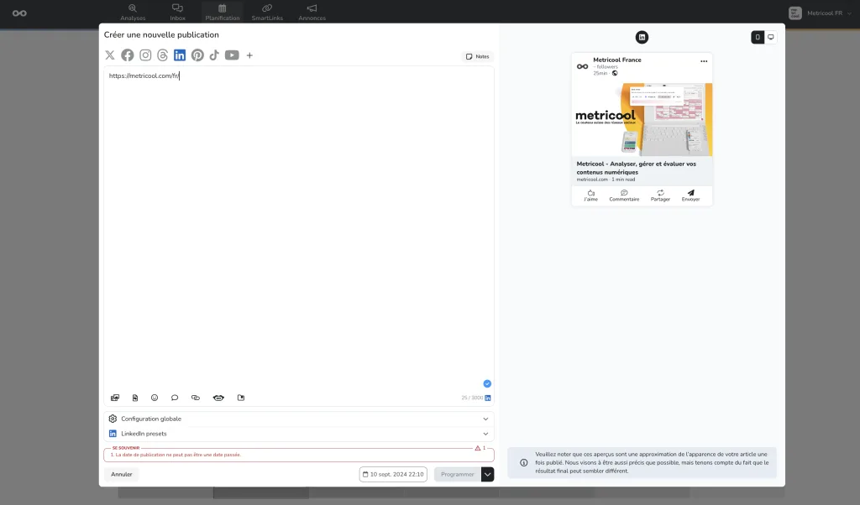Select the TikTok network icon
The width and height of the screenshot is (860, 505).
click(x=214, y=55)
